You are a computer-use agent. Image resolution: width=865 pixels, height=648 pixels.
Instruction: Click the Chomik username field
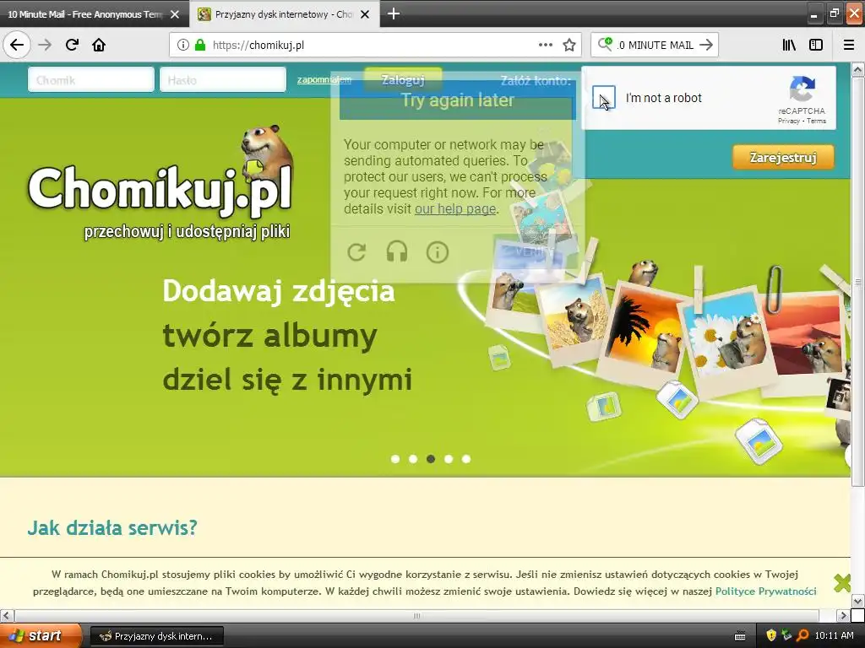tap(91, 80)
